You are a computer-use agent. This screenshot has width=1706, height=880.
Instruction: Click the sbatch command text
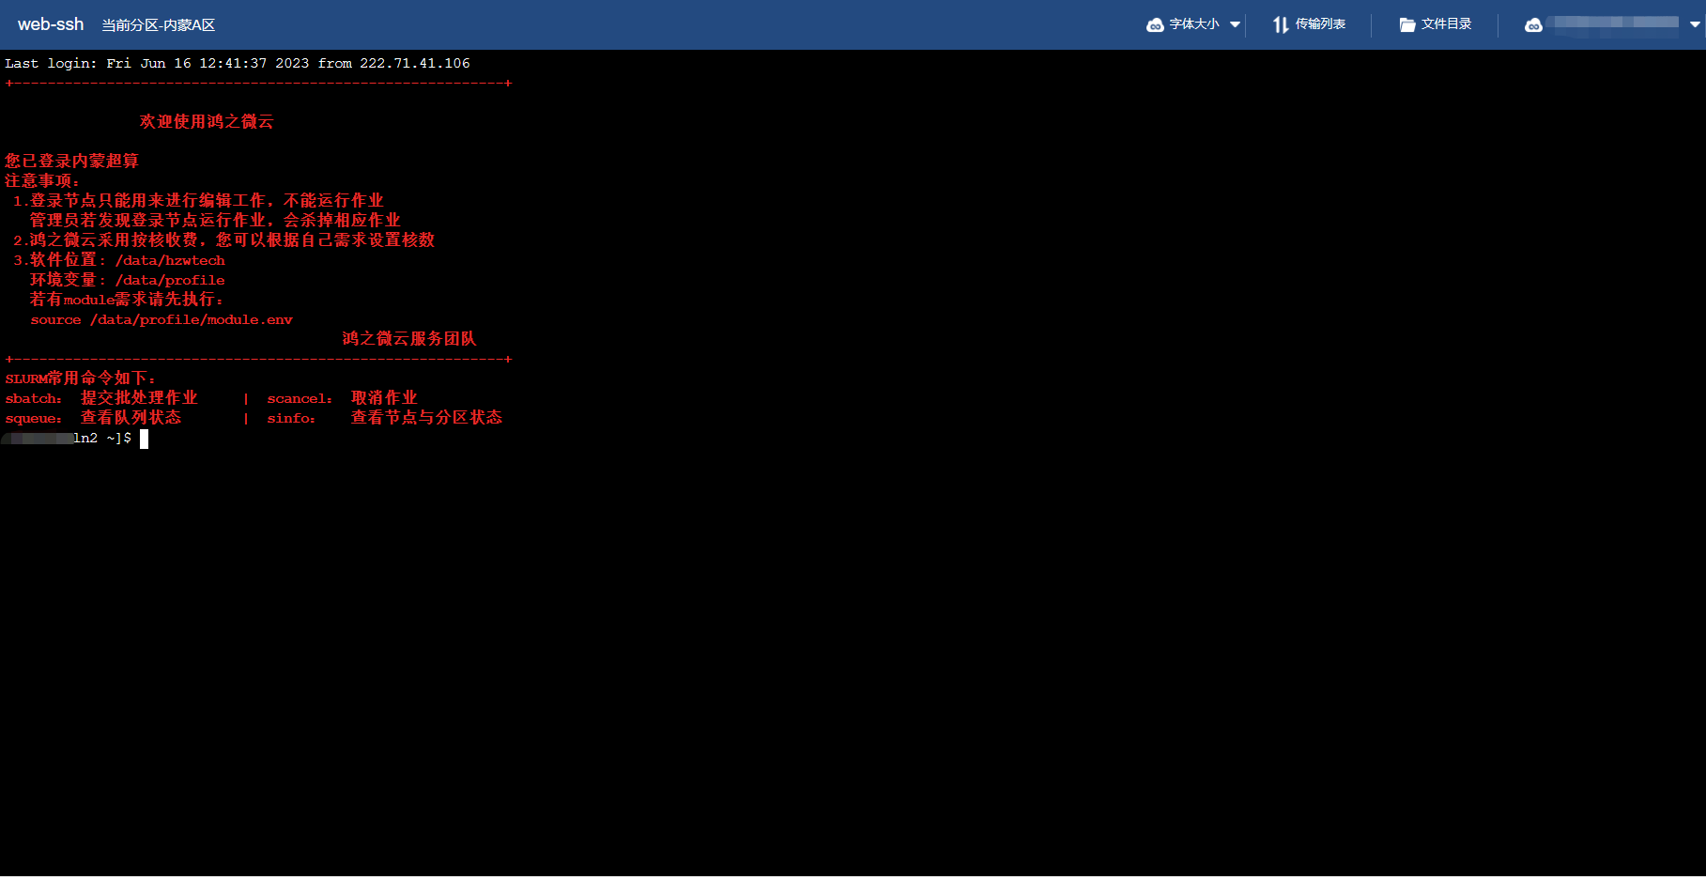pos(33,399)
